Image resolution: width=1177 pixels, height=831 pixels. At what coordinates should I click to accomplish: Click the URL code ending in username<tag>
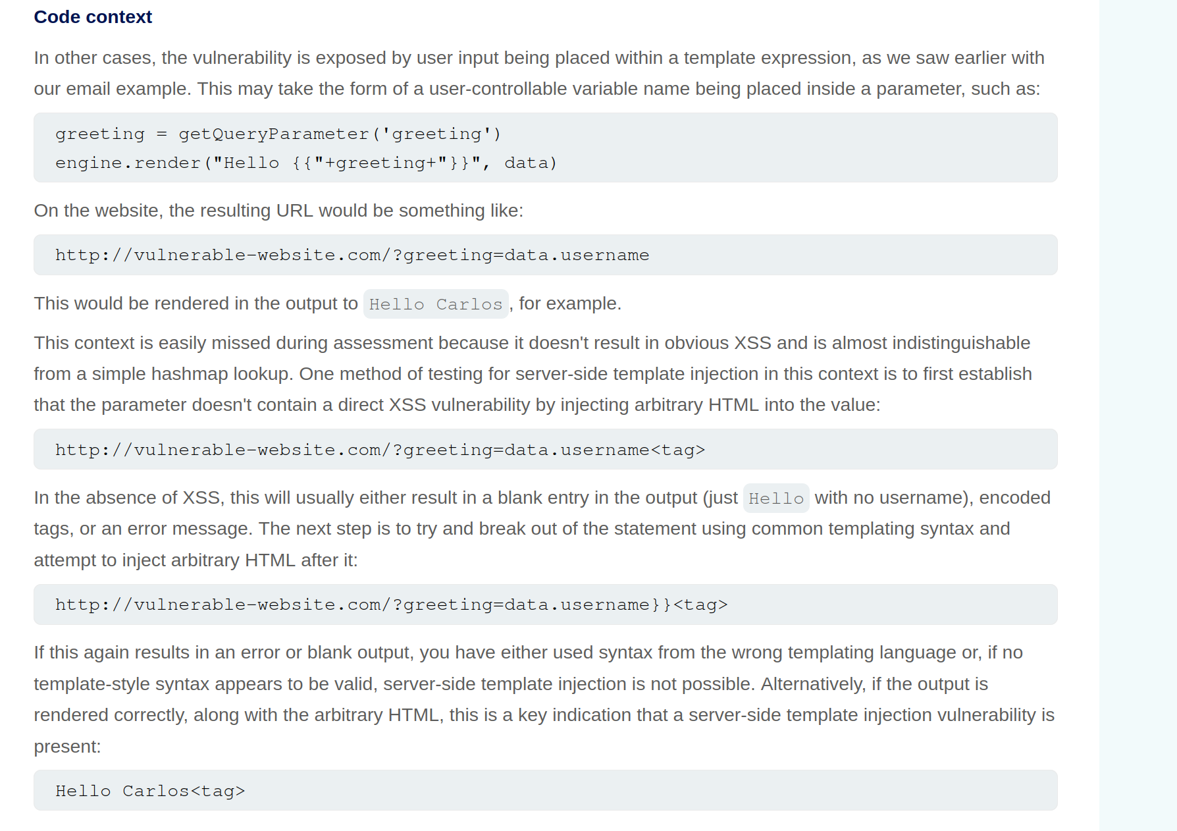(x=380, y=450)
